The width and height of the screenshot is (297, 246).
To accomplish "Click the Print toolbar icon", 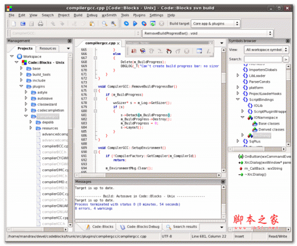I will coord(41,24).
